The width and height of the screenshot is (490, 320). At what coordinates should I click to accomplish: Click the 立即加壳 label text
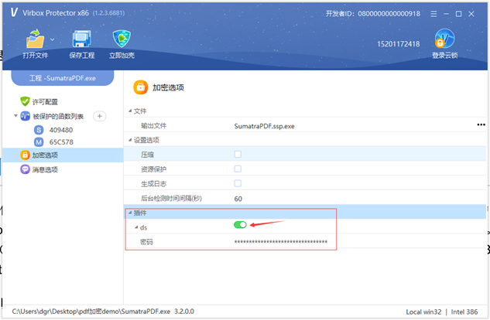(122, 56)
